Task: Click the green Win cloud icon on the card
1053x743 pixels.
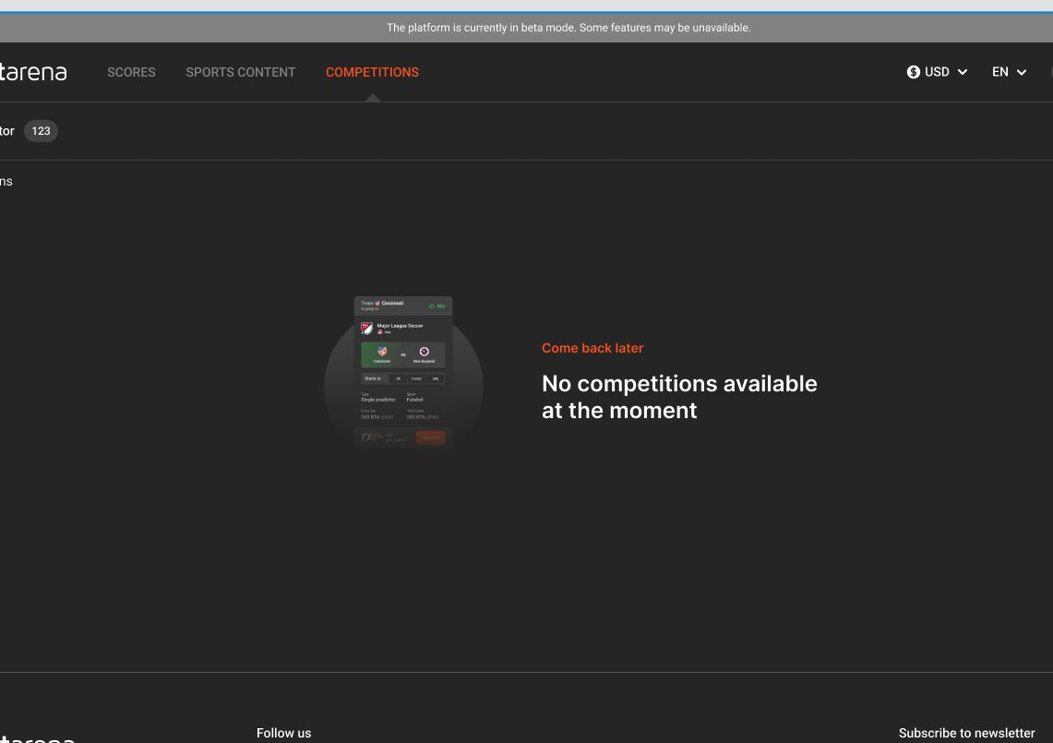Action: pyautogui.click(x=432, y=306)
